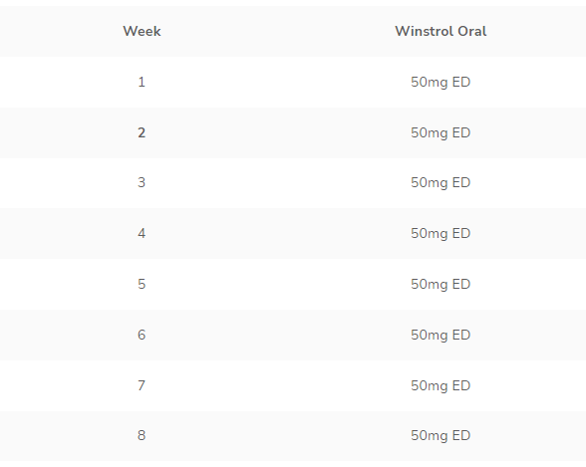
Task: Select week 7 number cell
Action: [x=142, y=385]
